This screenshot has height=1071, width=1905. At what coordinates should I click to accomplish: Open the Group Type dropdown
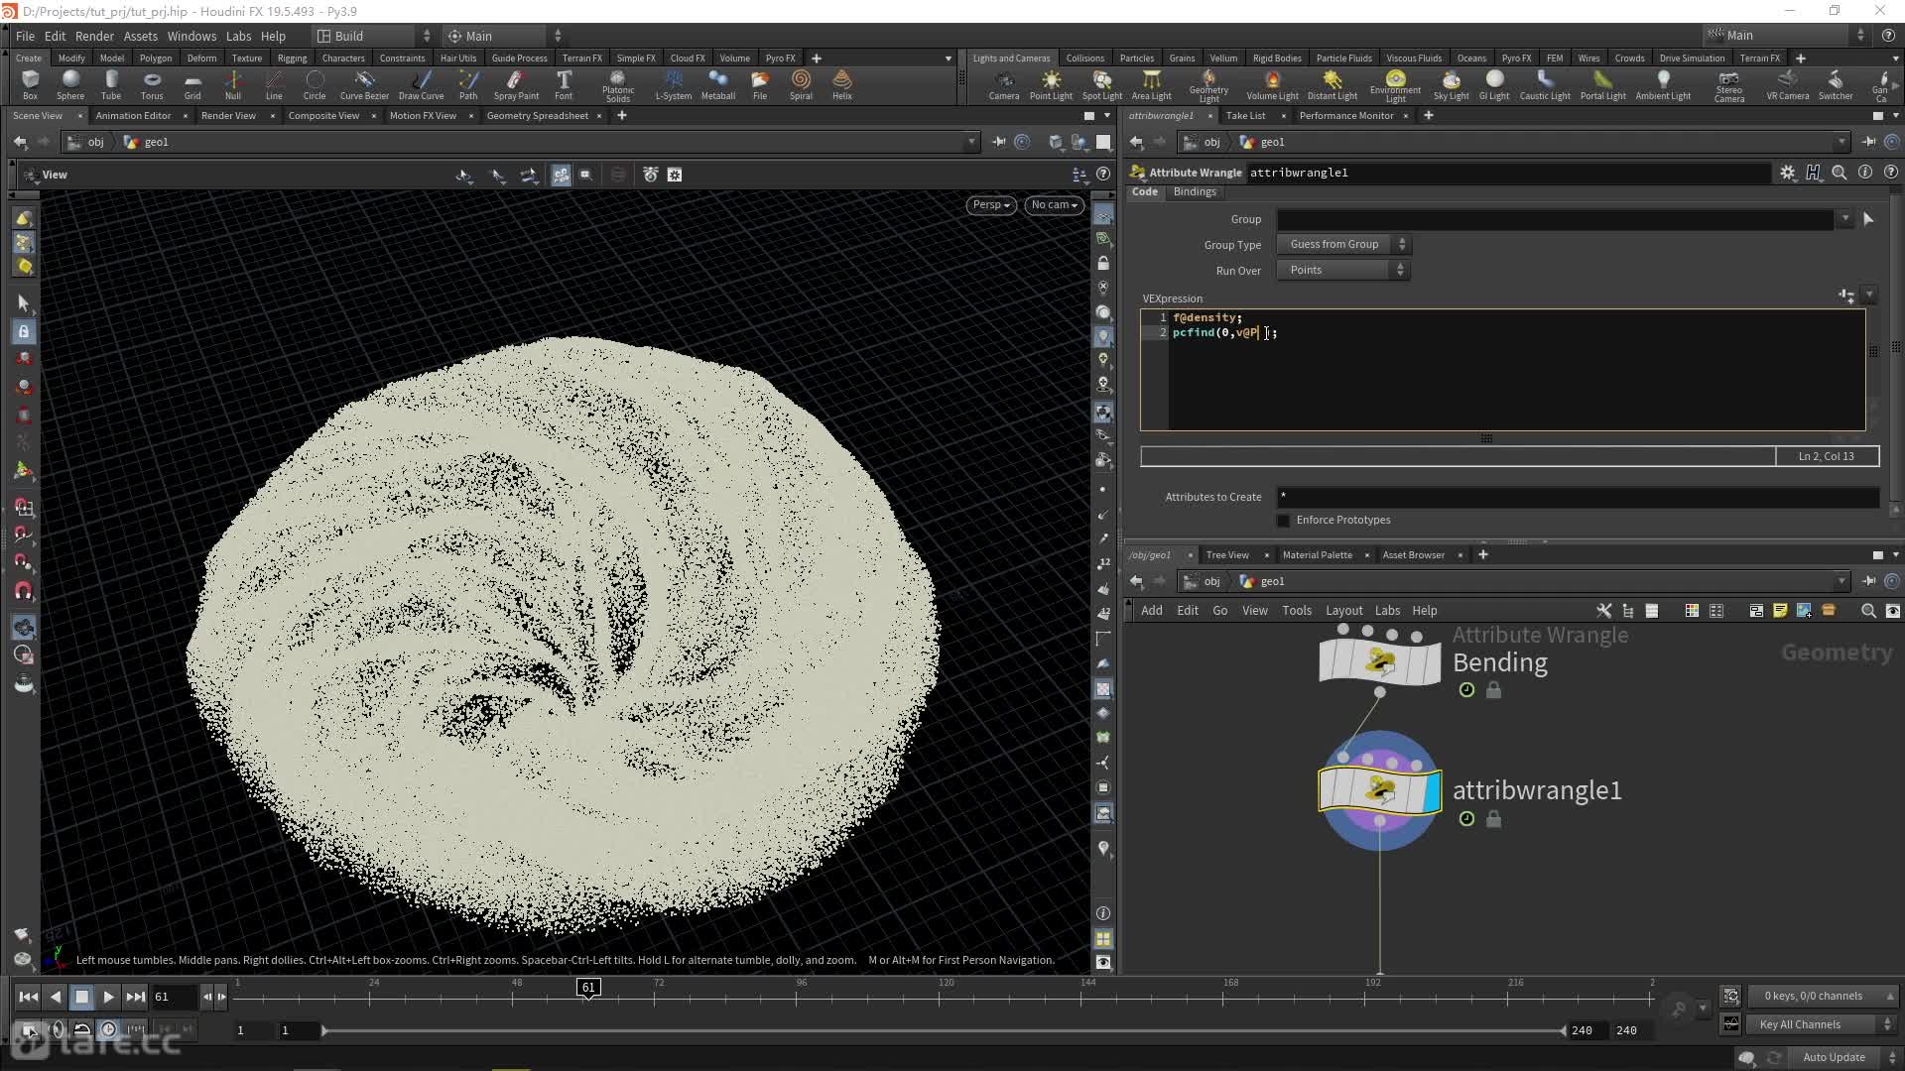click(1343, 244)
